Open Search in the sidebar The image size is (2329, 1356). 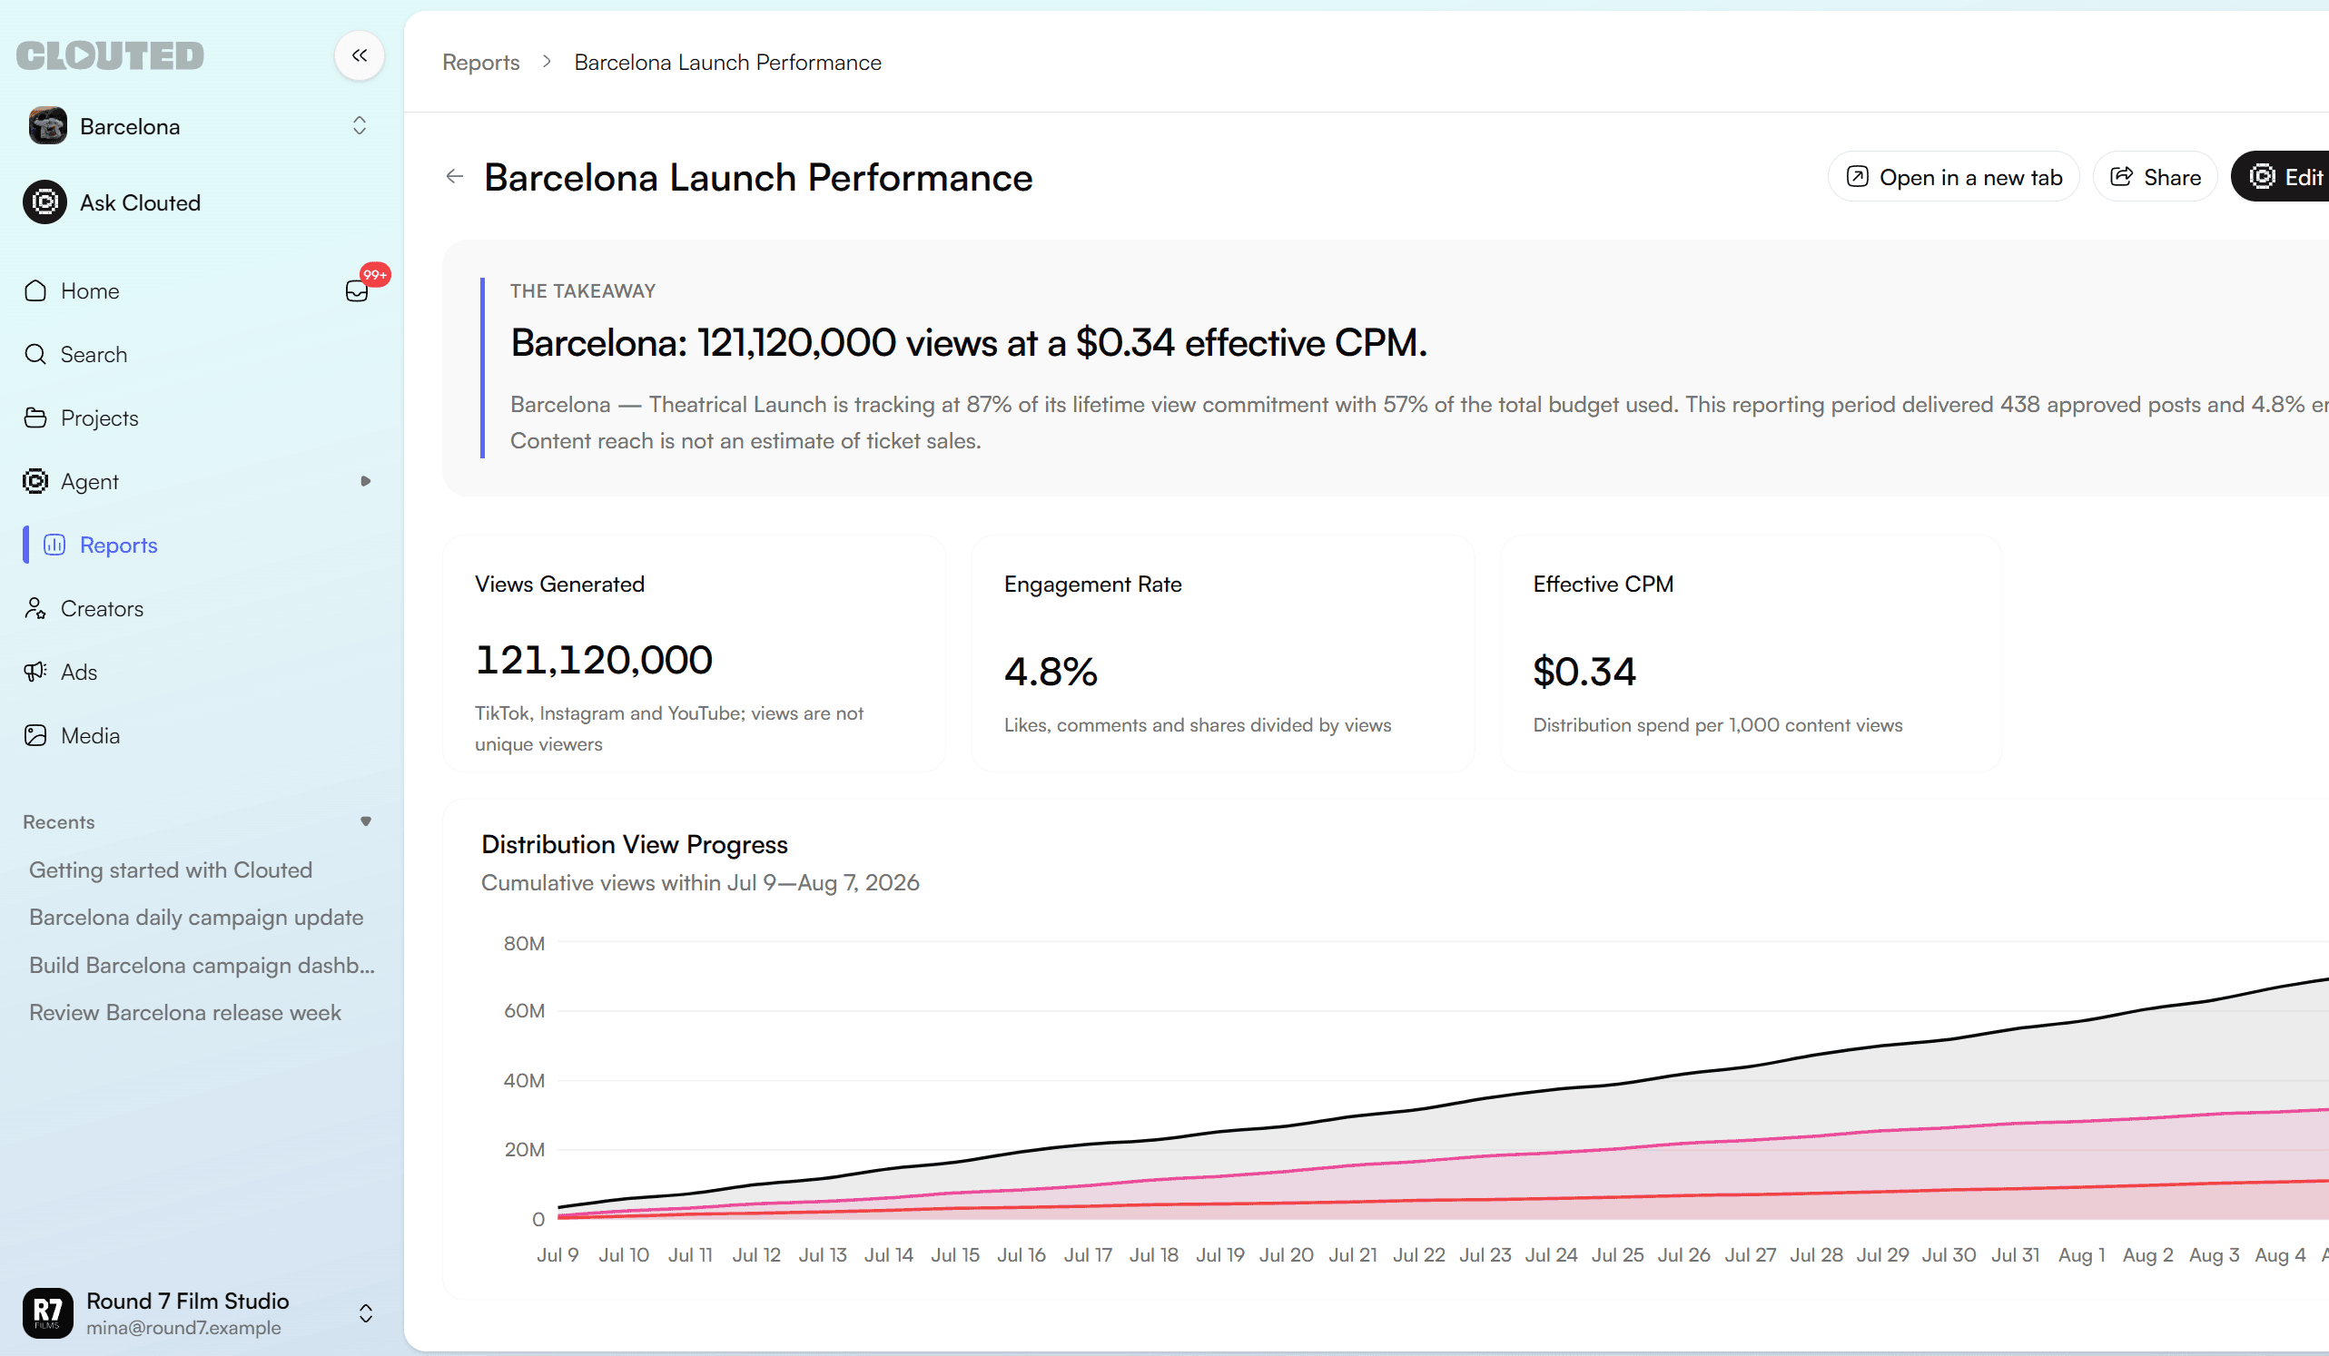[94, 355]
